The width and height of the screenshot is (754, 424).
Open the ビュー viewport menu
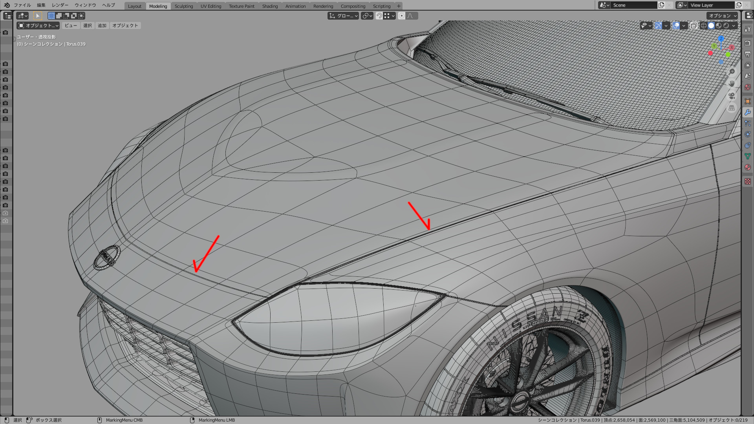(71, 26)
